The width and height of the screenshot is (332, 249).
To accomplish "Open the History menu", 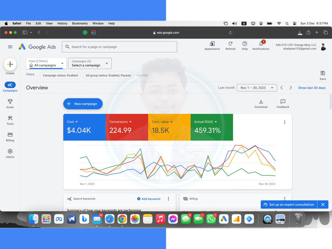I will click(62, 24).
